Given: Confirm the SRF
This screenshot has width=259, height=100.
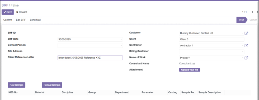Looking at the screenshot, I should (8, 20).
